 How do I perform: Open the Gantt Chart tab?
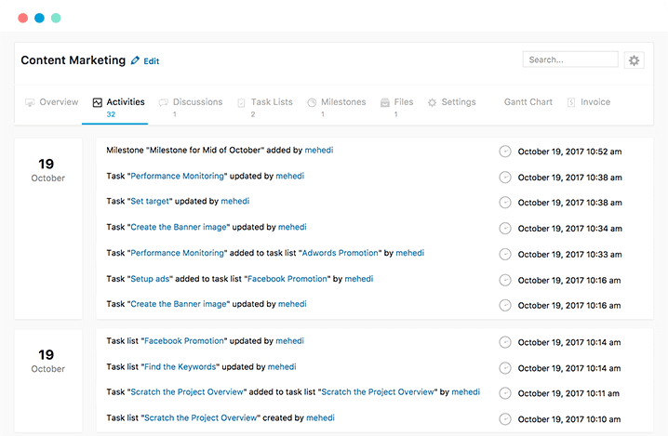coord(528,102)
